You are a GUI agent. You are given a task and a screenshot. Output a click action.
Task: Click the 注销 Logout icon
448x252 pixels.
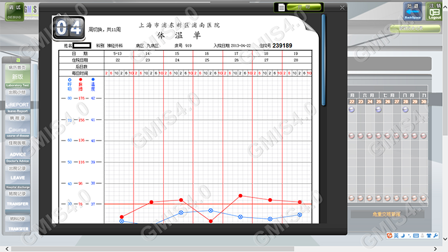434,11
